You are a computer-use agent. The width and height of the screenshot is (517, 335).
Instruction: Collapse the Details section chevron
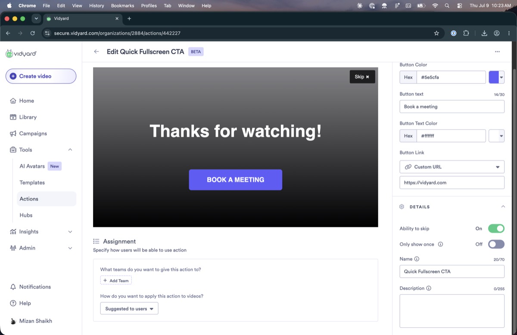click(x=503, y=207)
